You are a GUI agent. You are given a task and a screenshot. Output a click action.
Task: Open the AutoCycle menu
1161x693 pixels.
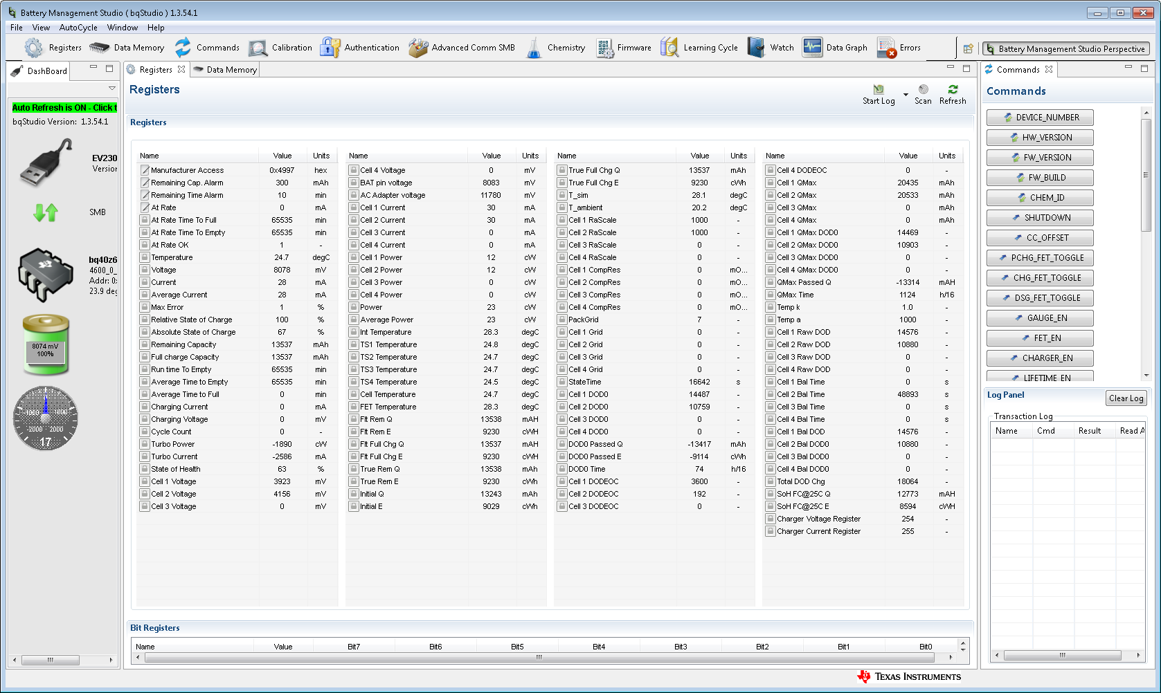pos(78,28)
